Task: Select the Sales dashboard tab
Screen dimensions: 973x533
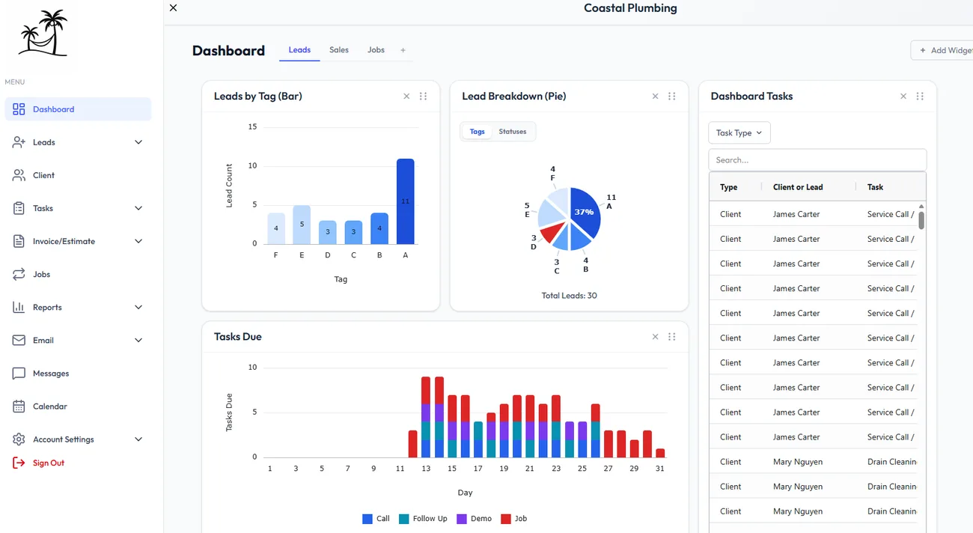Action: click(339, 50)
